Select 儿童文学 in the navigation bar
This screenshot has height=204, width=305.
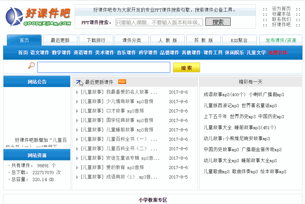click(256, 52)
